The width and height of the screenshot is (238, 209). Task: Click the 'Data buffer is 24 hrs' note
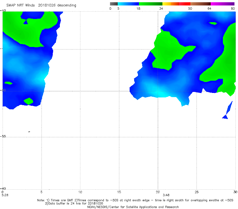74,204
